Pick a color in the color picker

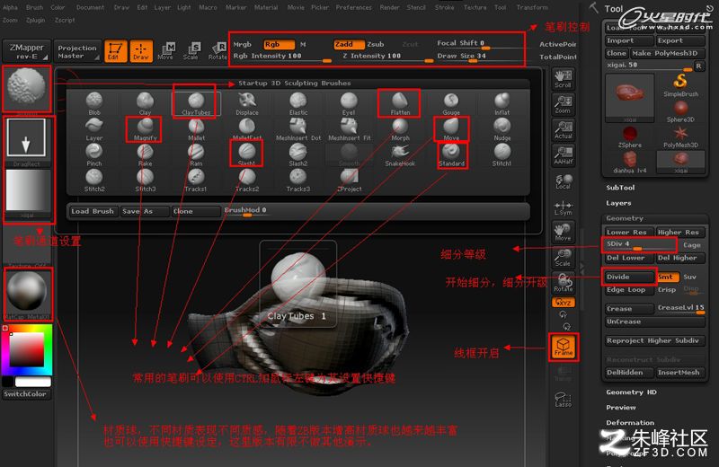pos(27,349)
